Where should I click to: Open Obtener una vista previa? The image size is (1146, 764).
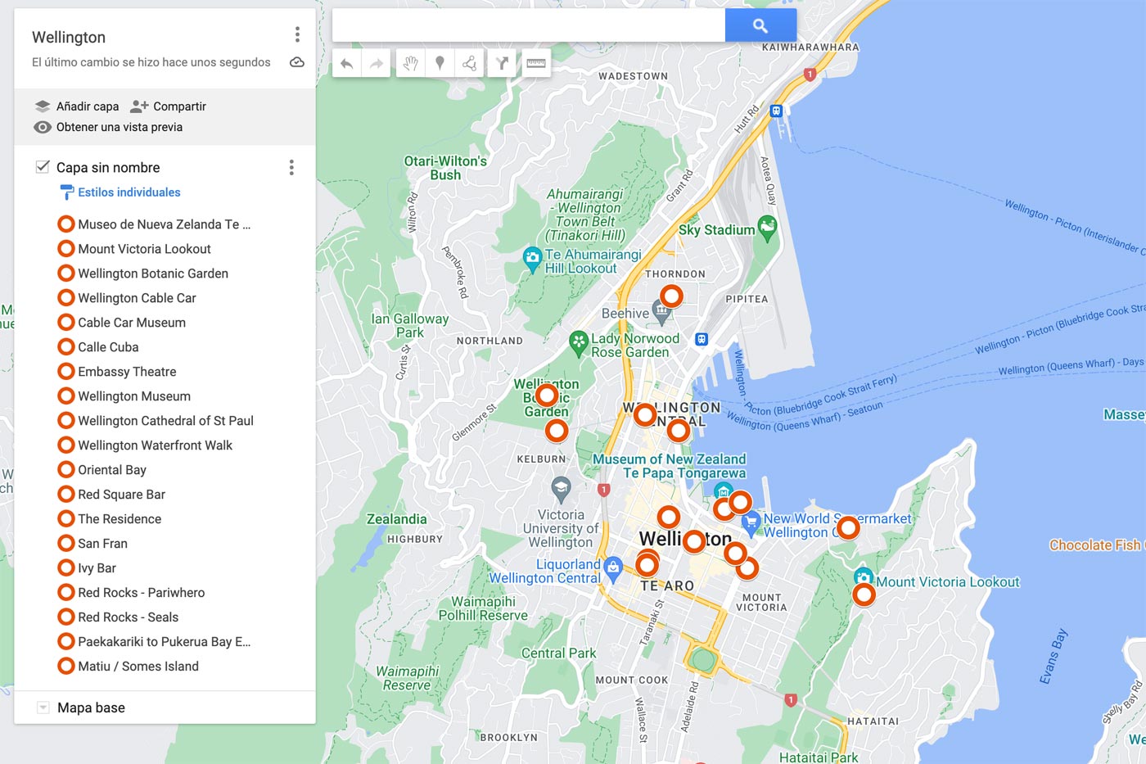click(119, 127)
